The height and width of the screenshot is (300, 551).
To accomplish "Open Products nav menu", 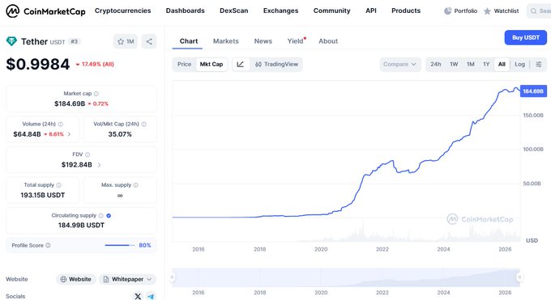I will coord(406,11).
